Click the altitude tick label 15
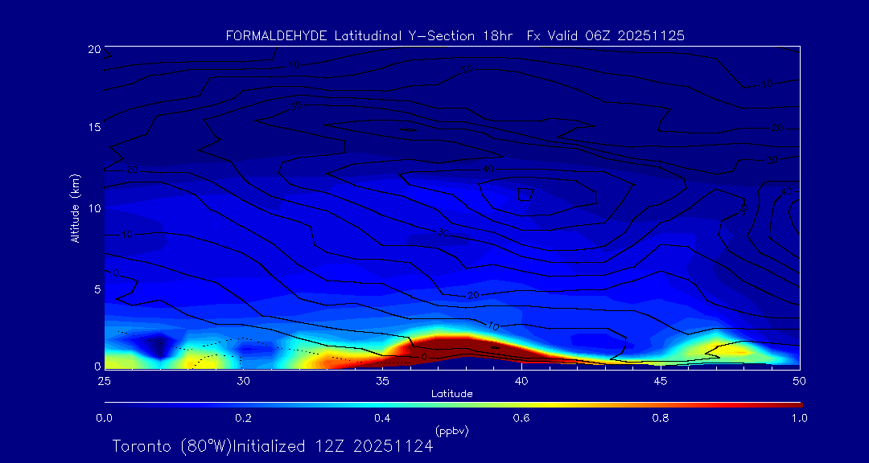The height and width of the screenshot is (463, 869). point(93,128)
